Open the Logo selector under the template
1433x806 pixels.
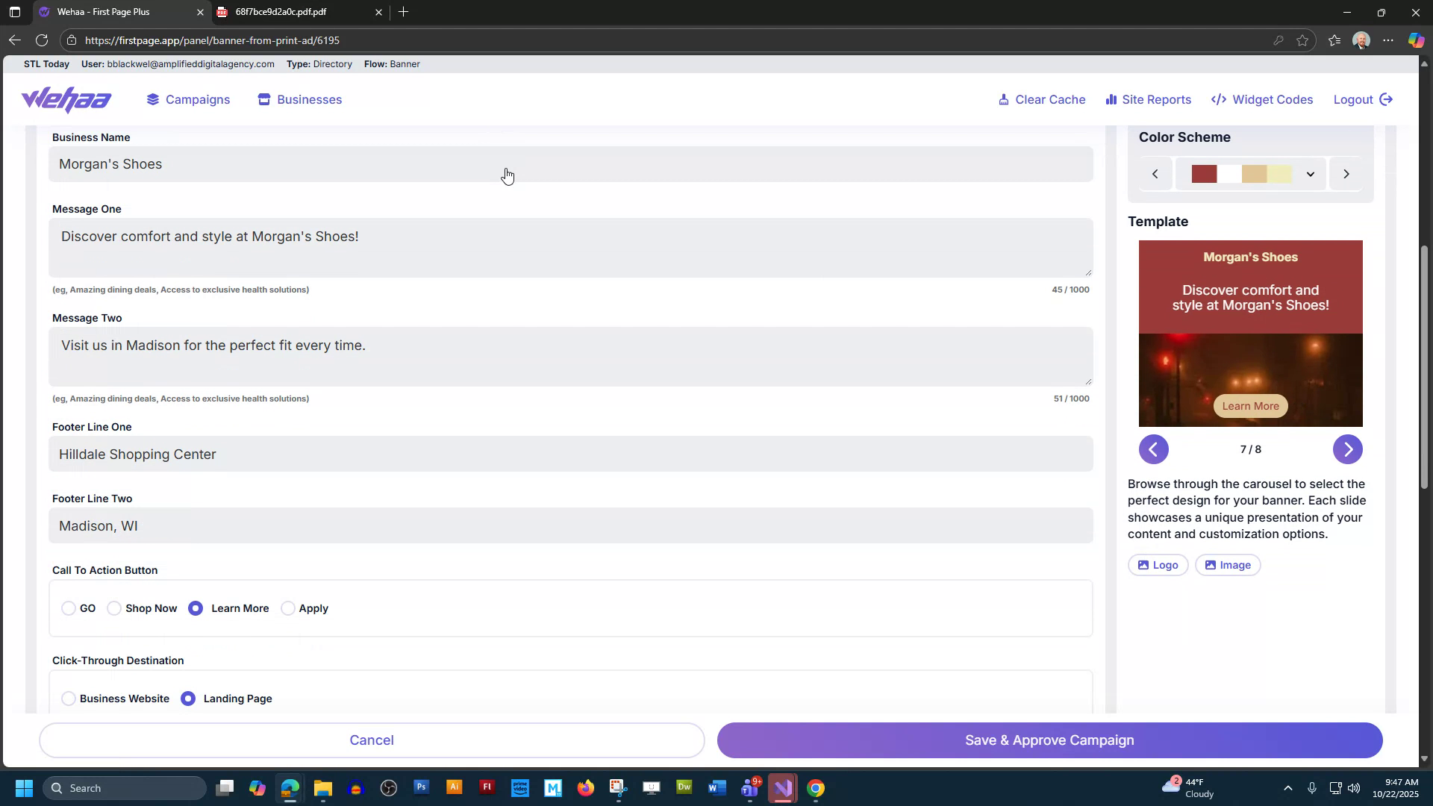tap(1158, 565)
